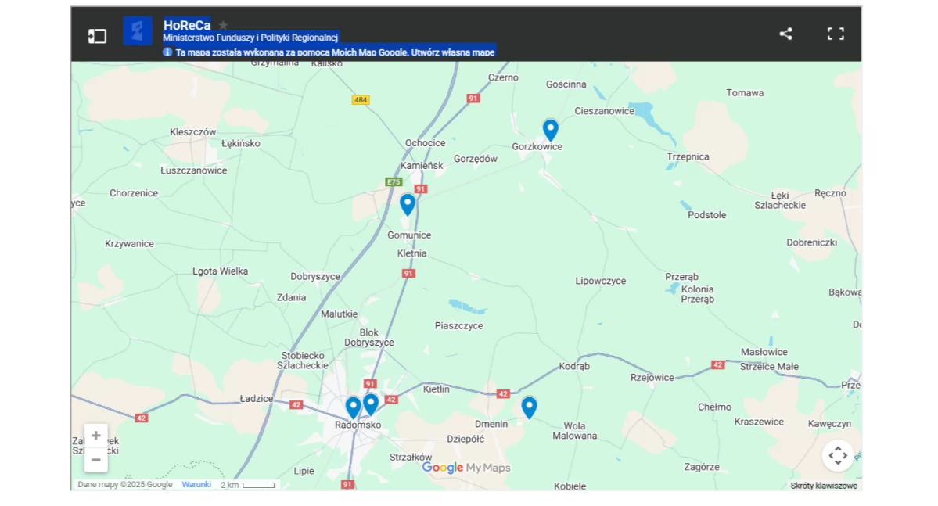Click the Share icon
Image resolution: width=938 pixels, height=506 pixels.
coord(785,34)
